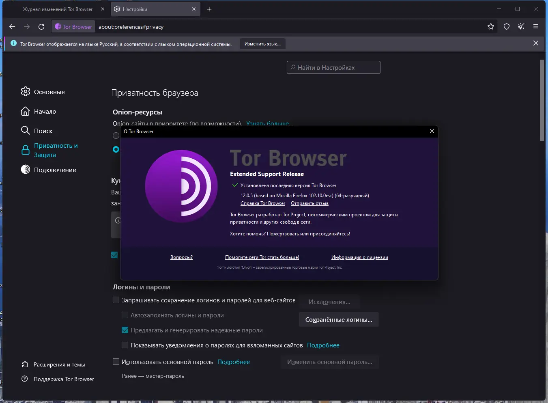Click the Tor Browser onion identity badge
Viewport: 548px width, 403px height.
tap(73, 27)
